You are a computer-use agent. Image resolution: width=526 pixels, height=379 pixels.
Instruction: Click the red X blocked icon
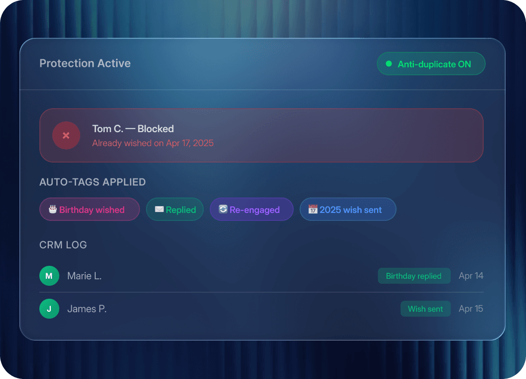(66, 136)
